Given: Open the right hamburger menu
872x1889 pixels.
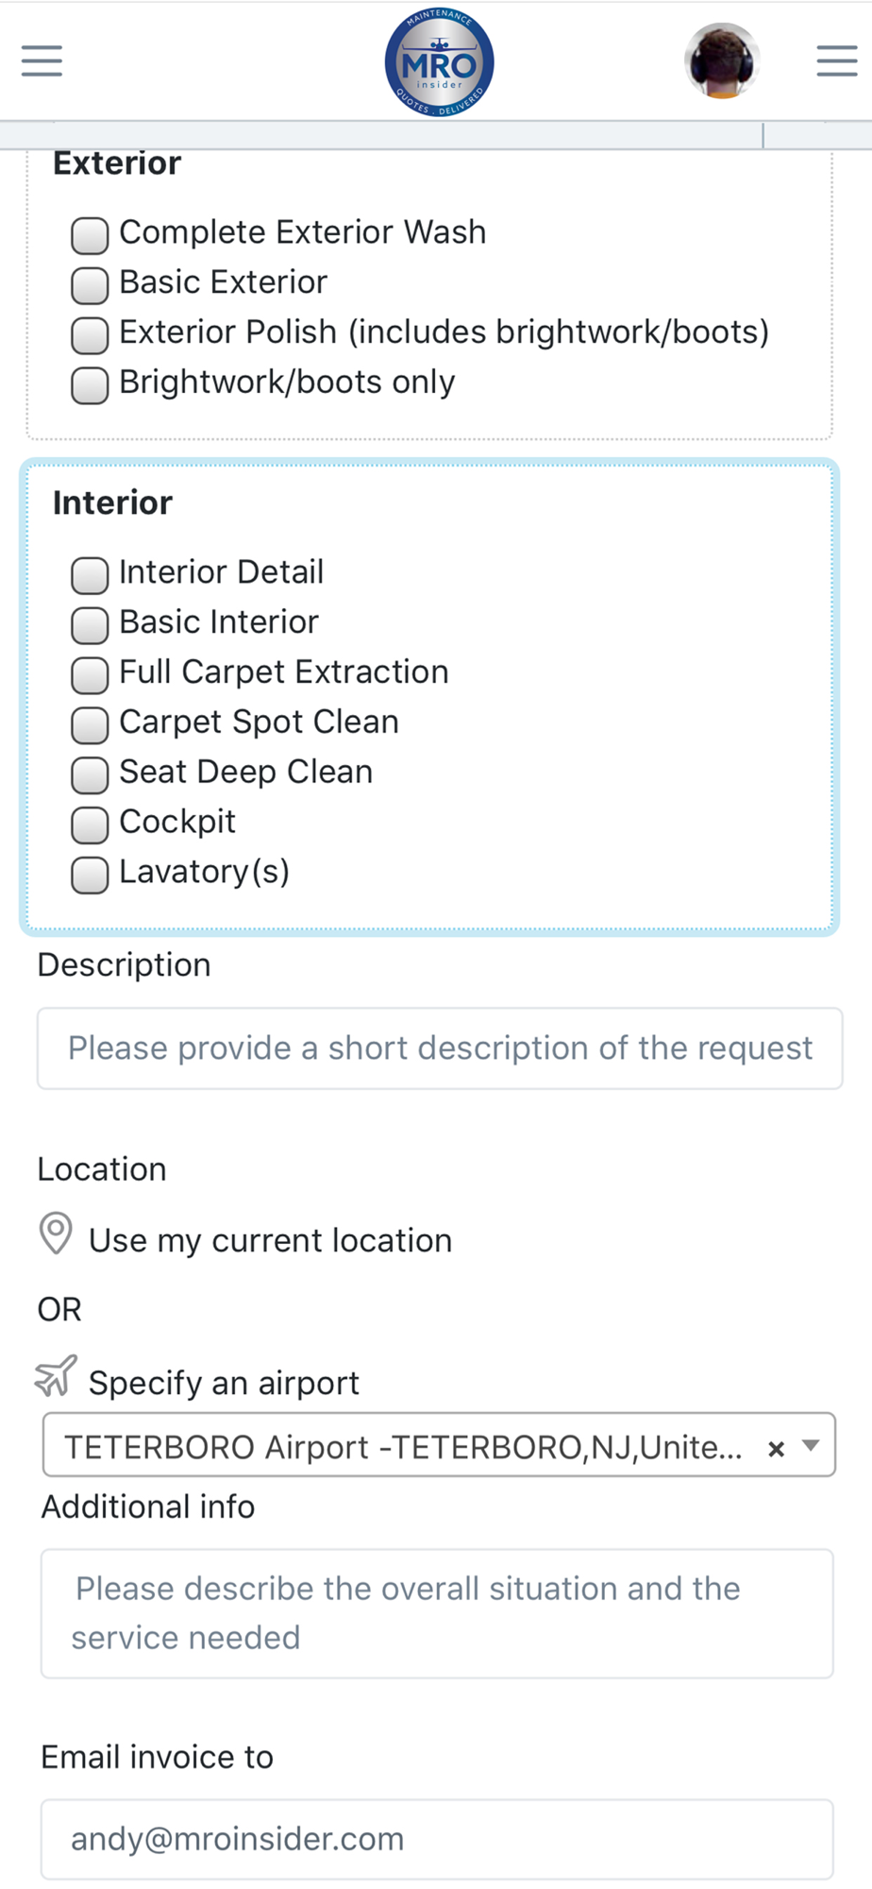Looking at the screenshot, I should coord(837,60).
